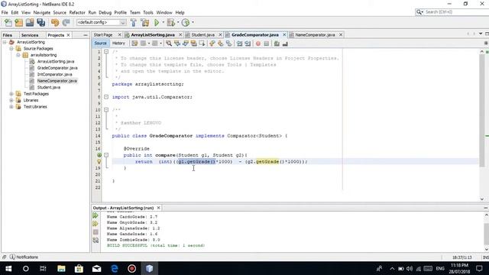This screenshot has width=489, height=275.
Task: Collapse the arraylistsorting package node
Action: pos(18,55)
